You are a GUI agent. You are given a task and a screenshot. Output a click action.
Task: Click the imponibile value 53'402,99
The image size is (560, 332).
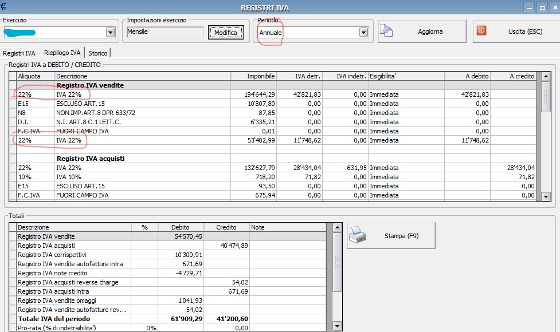pyautogui.click(x=261, y=140)
